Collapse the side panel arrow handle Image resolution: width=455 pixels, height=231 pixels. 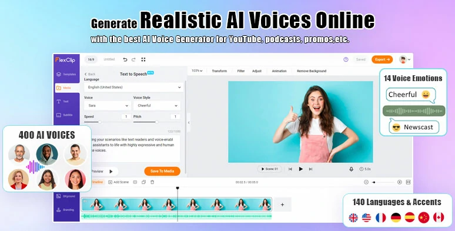click(x=189, y=122)
